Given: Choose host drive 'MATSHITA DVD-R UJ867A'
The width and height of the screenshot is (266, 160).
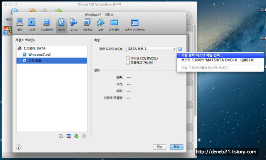Looking at the screenshot, I should 220,60.
